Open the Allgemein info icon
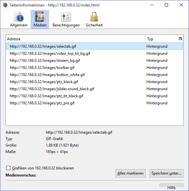Screen dimensions: 189x191 point(19,17)
